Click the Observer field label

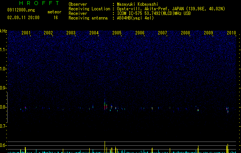(78, 4)
